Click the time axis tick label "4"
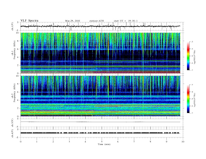206x159 pixels. point(86,142)
